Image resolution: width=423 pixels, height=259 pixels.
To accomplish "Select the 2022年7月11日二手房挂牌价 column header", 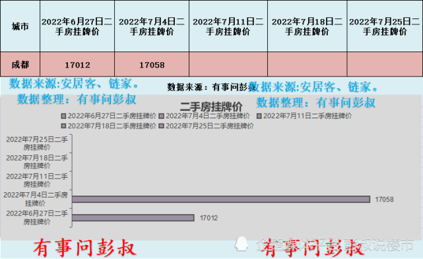I will tap(228, 26).
